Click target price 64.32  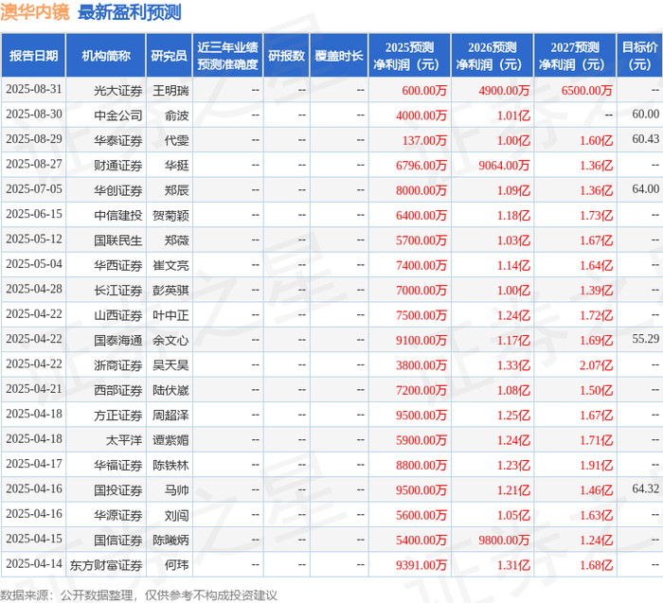click(x=646, y=488)
